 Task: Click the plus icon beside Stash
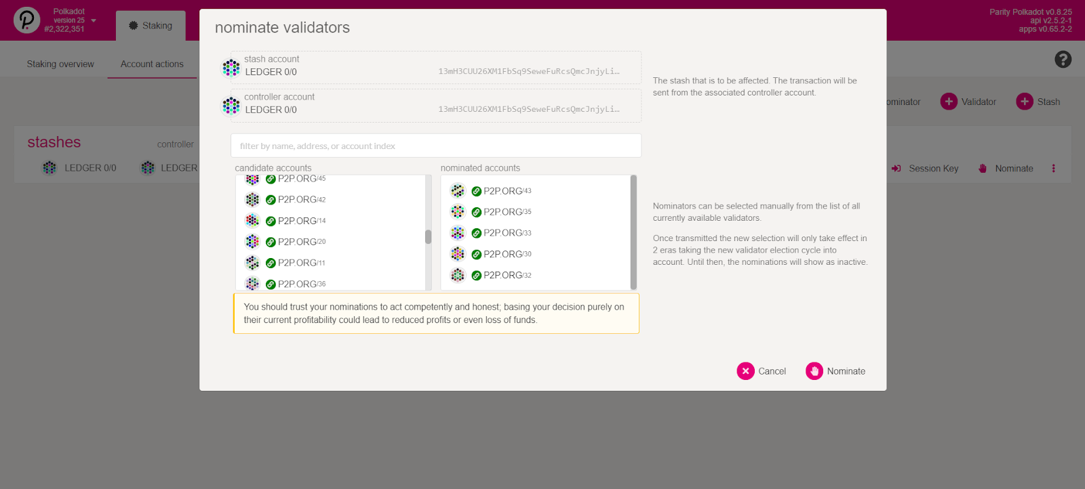[1025, 102]
